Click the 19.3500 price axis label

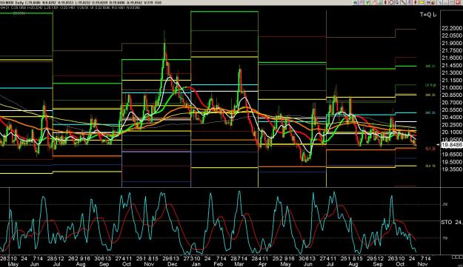(451, 169)
